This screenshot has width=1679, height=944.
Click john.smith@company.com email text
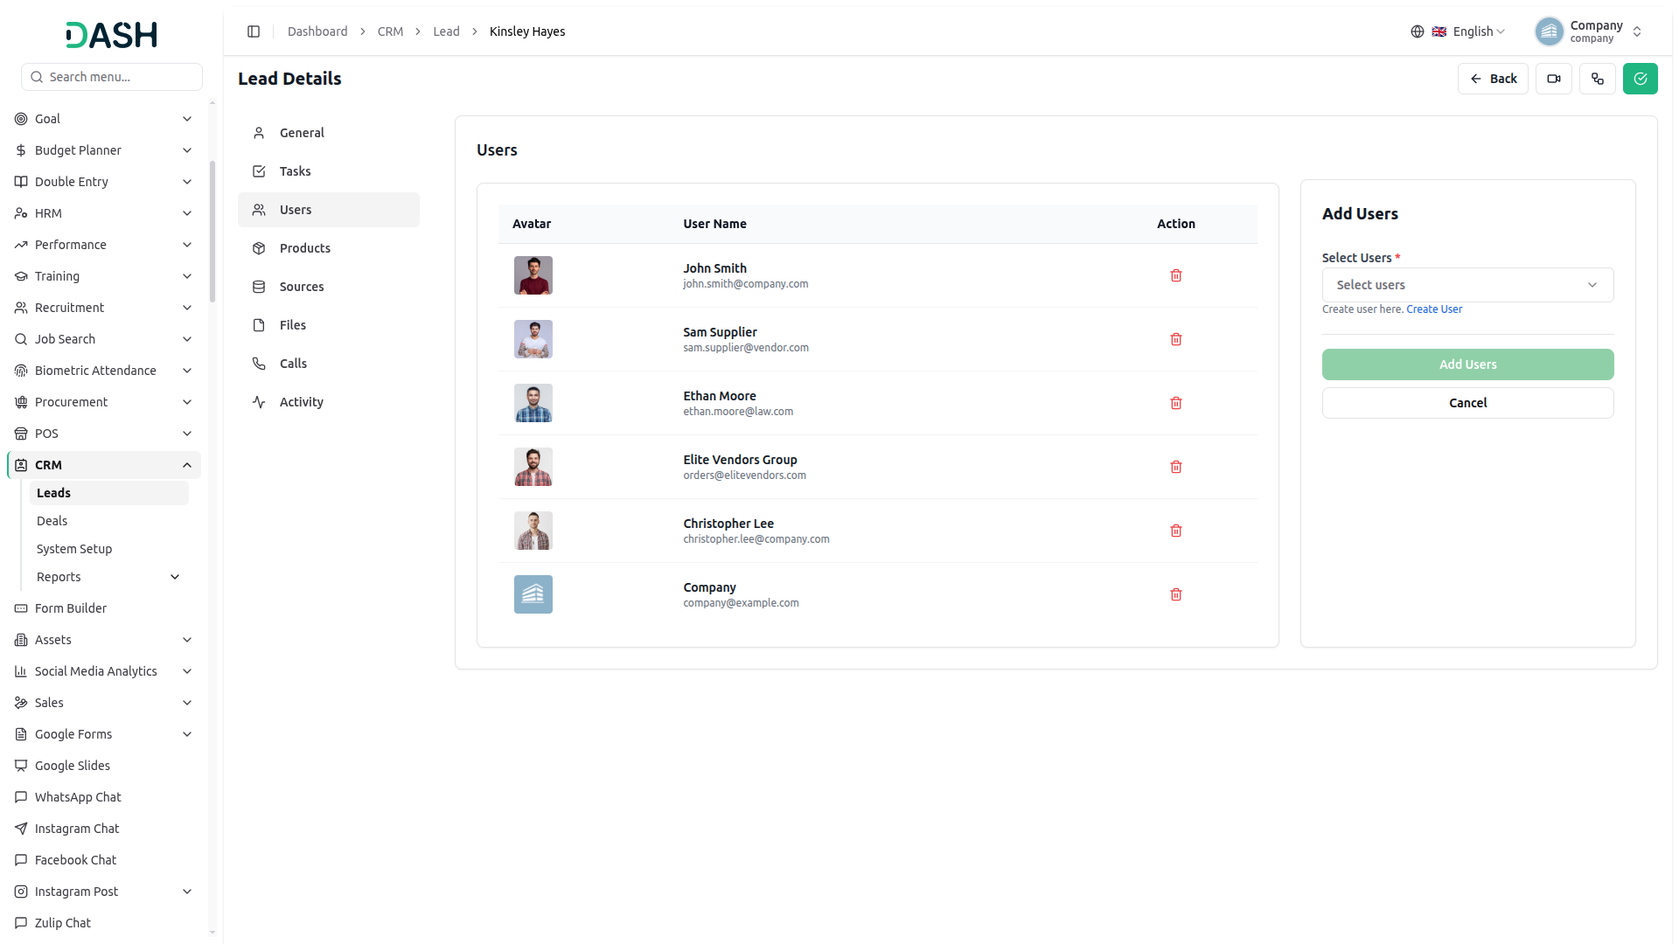[745, 284]
